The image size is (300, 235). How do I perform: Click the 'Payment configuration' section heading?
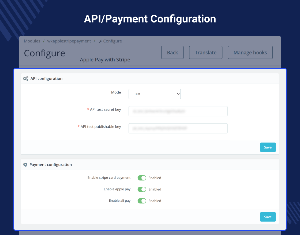pyautogui.click(x=51, y=164)
